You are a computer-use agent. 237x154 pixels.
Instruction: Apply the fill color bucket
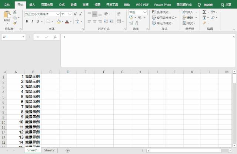point(59,21)
